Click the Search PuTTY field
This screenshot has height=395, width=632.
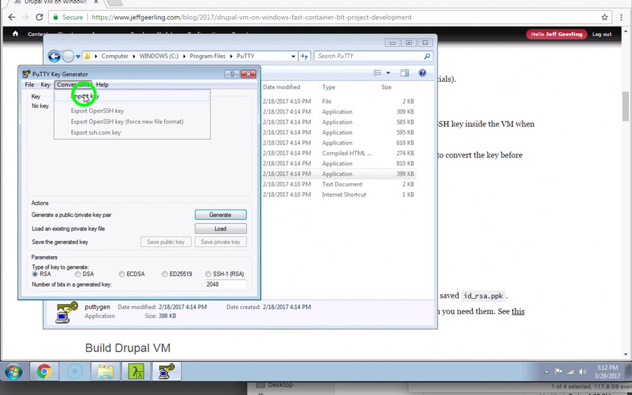point(369,56)
